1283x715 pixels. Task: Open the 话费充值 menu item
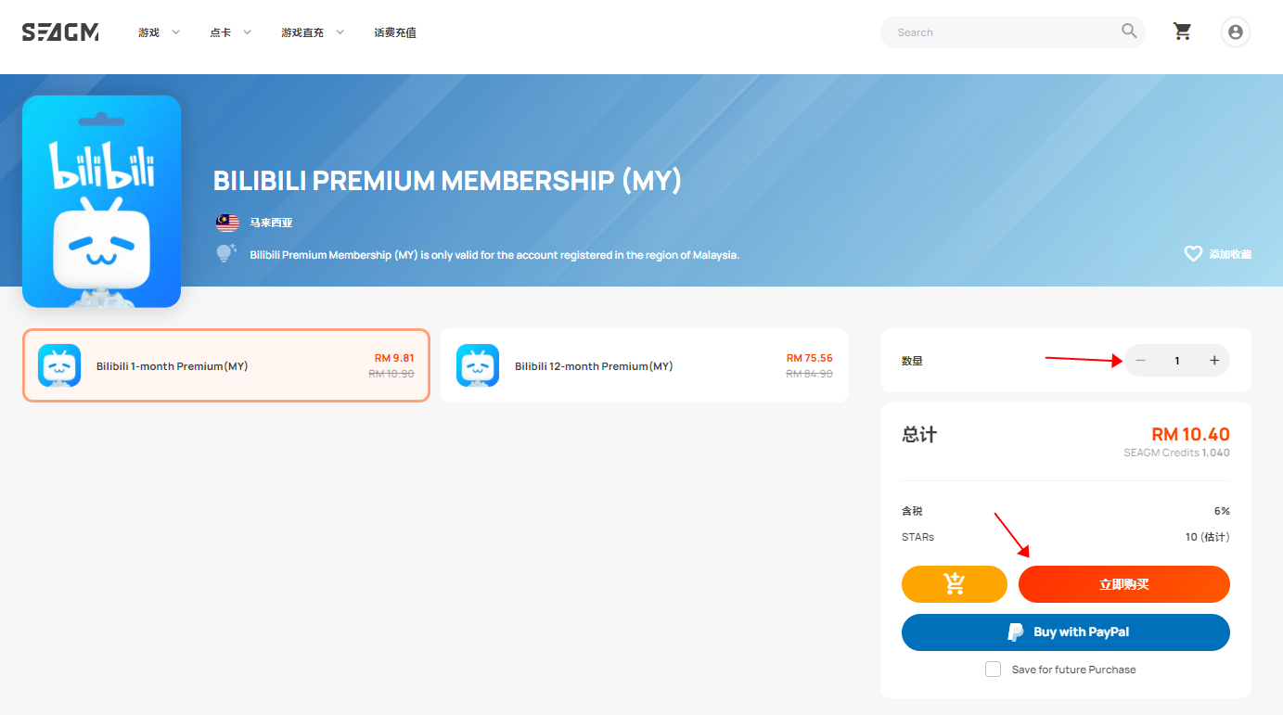coord(395,32)
